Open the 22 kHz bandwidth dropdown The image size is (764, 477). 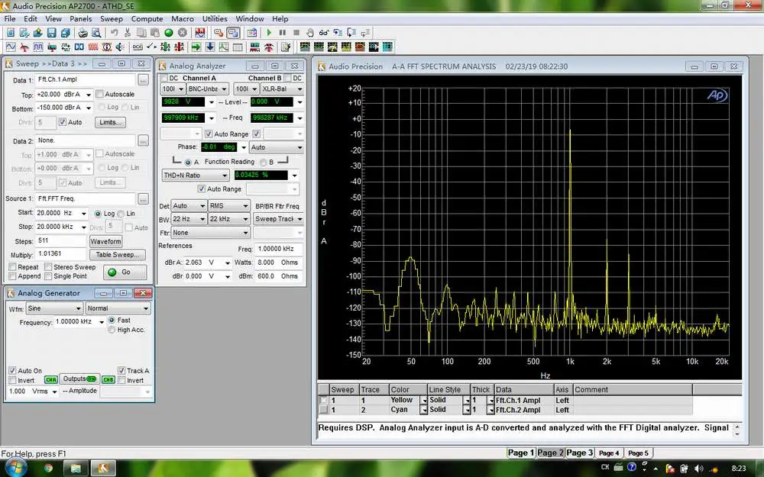pos(229,219)
